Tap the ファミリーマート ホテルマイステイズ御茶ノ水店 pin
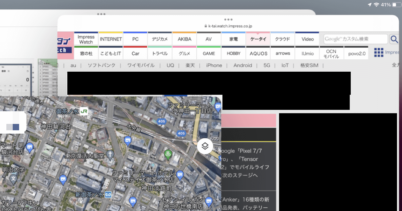The image size is (402, 211). 180,174
